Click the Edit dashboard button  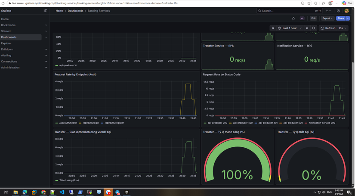point(313,19)
